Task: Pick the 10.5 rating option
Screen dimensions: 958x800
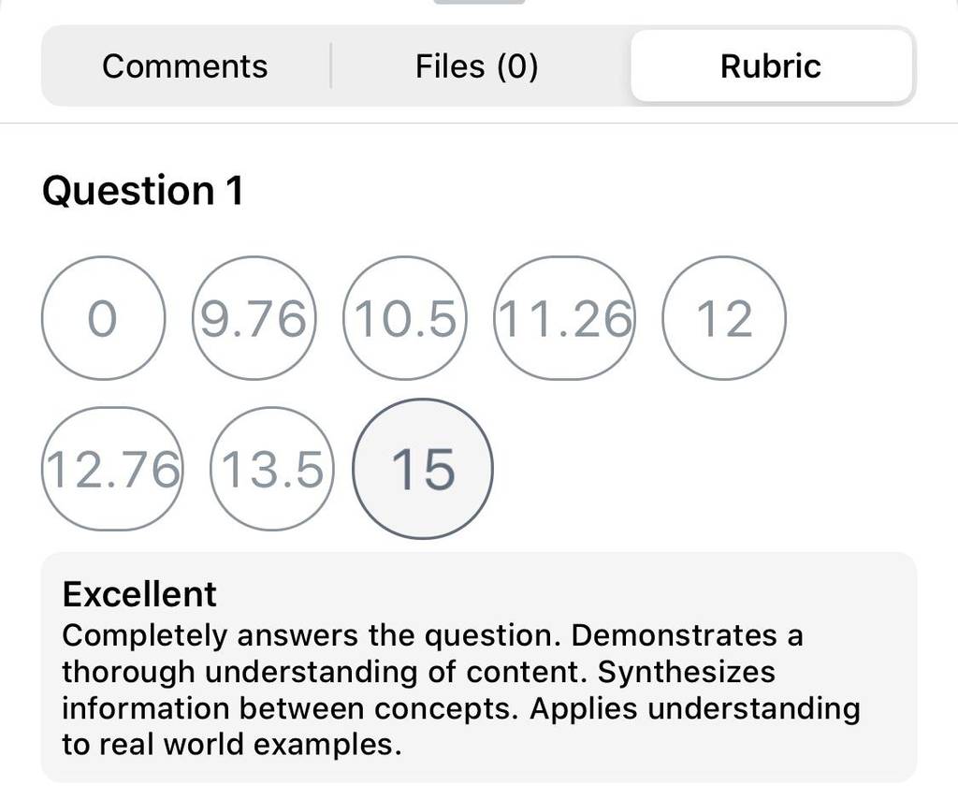Action: click(404, 318)
